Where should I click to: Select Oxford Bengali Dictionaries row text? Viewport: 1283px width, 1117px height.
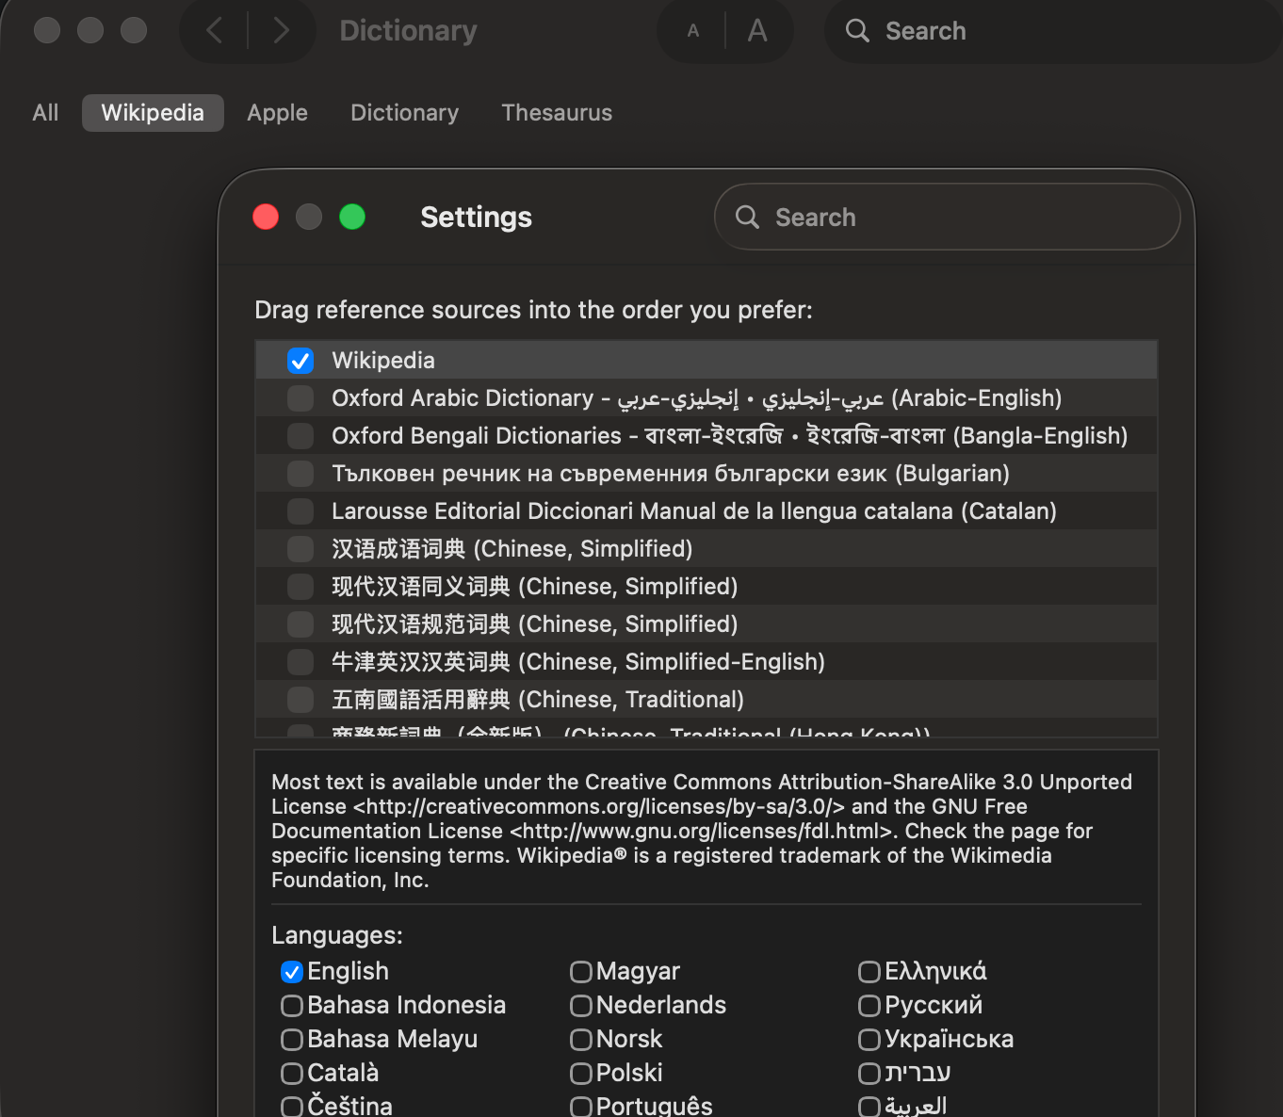(x=730, y=436)
